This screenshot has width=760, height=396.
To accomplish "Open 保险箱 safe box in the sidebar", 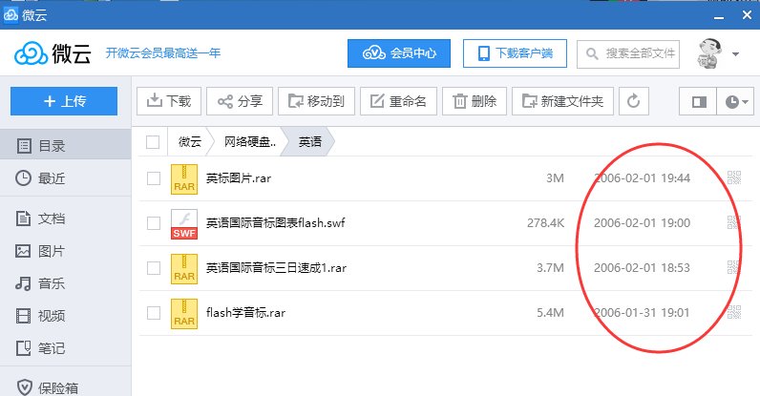I will [66, 387].
